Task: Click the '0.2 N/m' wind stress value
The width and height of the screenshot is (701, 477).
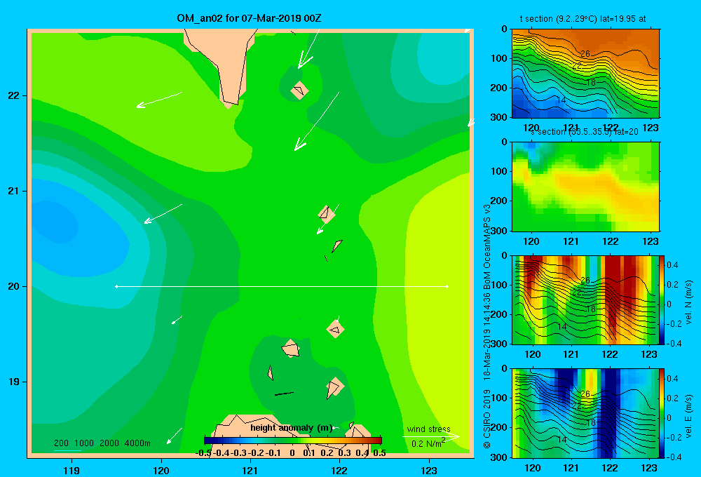Action: [x=428, y=443]
